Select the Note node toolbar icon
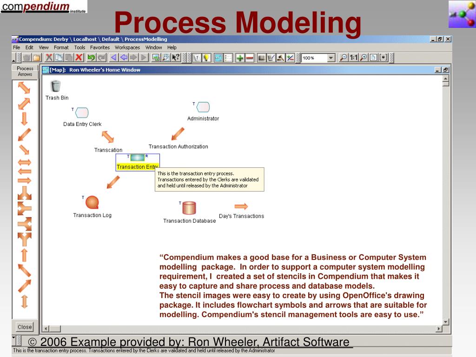The height and width of the screenshot is (357, 476). click(x=271, y=57)
